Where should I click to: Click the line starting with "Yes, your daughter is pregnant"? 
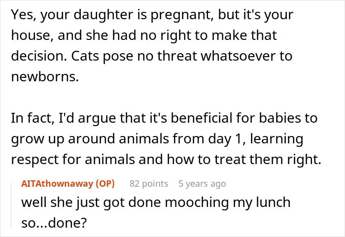click(152, 15)
